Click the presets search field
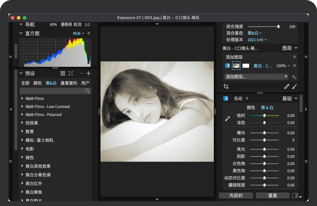The width and height of the screenshot is (317, 206). (x=52, y=91)
